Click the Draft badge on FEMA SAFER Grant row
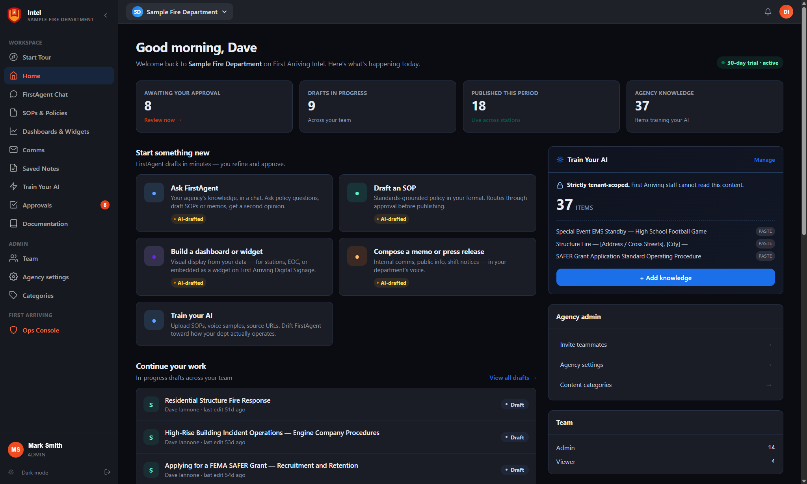Screen dimensions: 807x484 [515, 470]
